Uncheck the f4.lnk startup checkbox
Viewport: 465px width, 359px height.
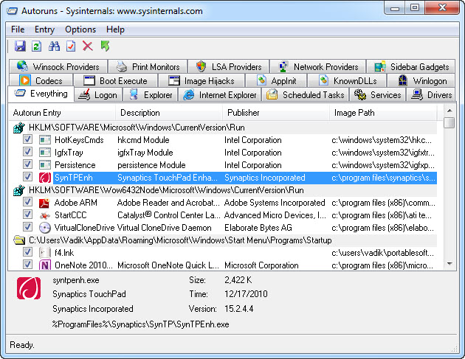point(27,252)
